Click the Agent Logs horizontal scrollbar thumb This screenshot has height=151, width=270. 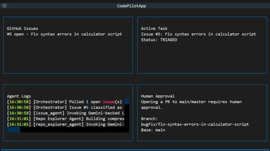coord(13,130)
